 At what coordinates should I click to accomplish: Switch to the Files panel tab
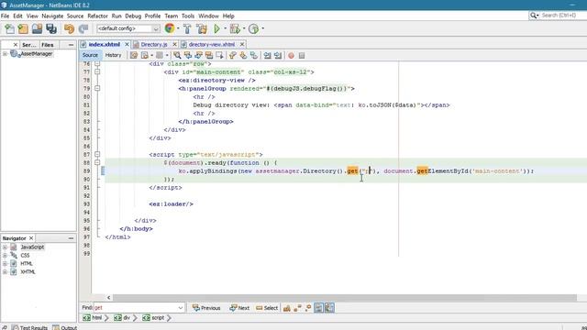pyautogui.click(x=48, y=45)
